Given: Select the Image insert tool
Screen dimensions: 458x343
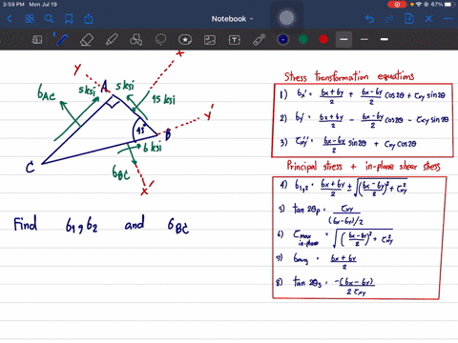Looking at the screenshot, I should pyautogui.click(x=210, y=40).
